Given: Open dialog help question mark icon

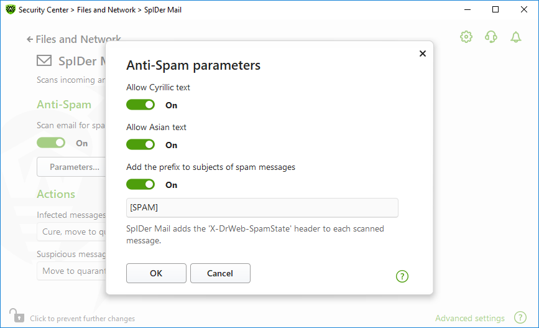Looking at the screenshot, I should pos(402,276).
